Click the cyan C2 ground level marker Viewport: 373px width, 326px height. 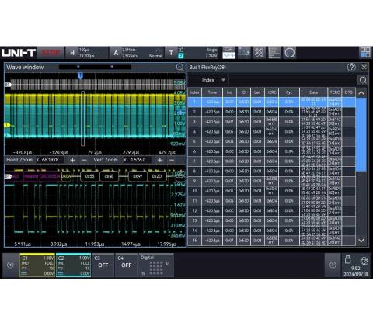pyautogui.click(x=7, y=135)
